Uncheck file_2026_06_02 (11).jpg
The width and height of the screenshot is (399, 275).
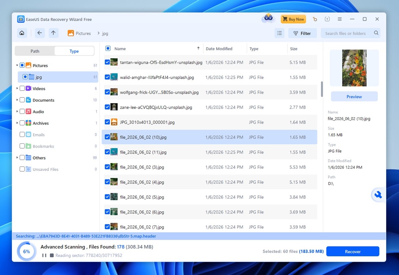click(107, 152)
